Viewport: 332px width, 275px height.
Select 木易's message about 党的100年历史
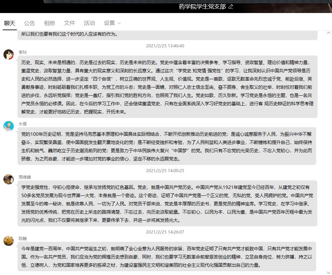167,146
